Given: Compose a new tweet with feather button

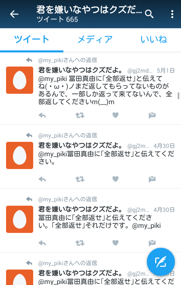Looking at the screenshot, I should tap(161, 262).
